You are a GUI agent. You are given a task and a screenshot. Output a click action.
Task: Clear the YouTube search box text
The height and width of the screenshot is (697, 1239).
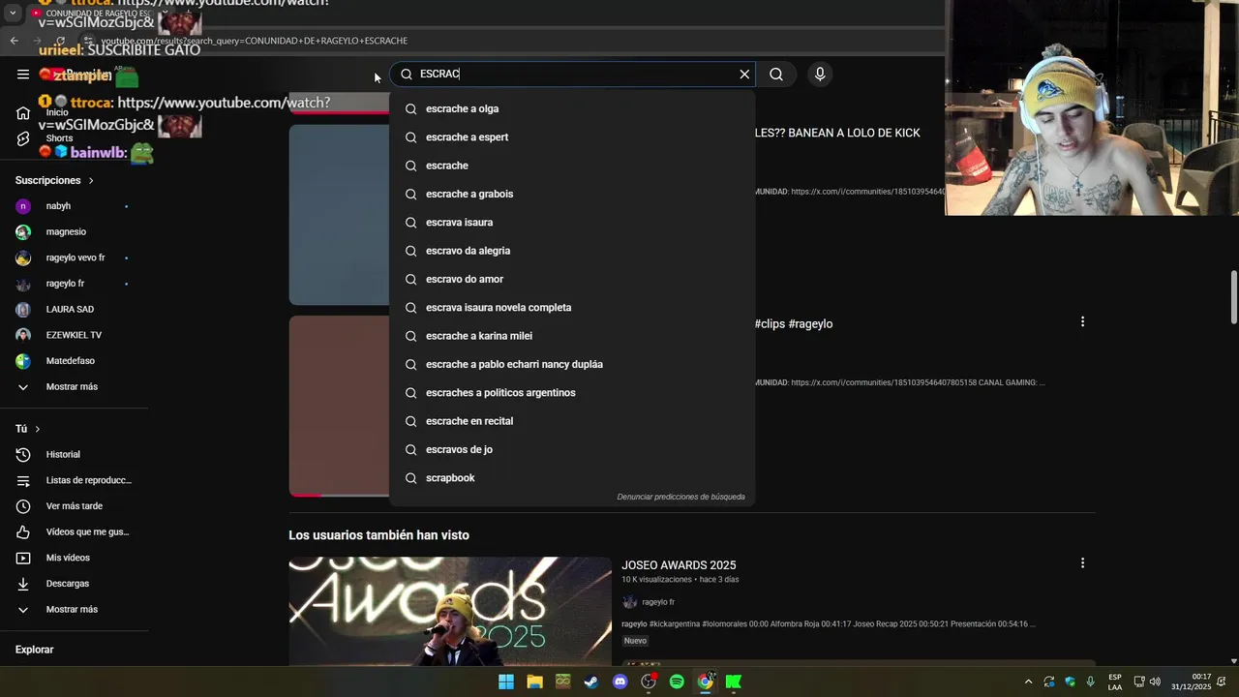744,74
